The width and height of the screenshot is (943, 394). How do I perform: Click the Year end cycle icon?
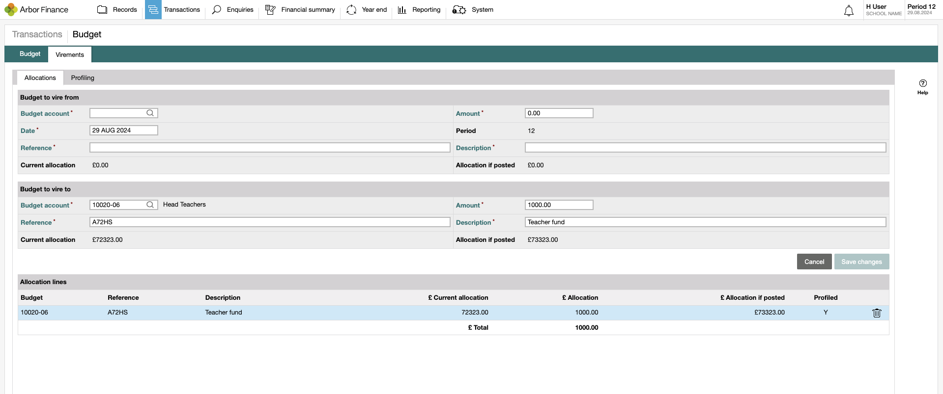pyautogui.click(x=351, y=10)
